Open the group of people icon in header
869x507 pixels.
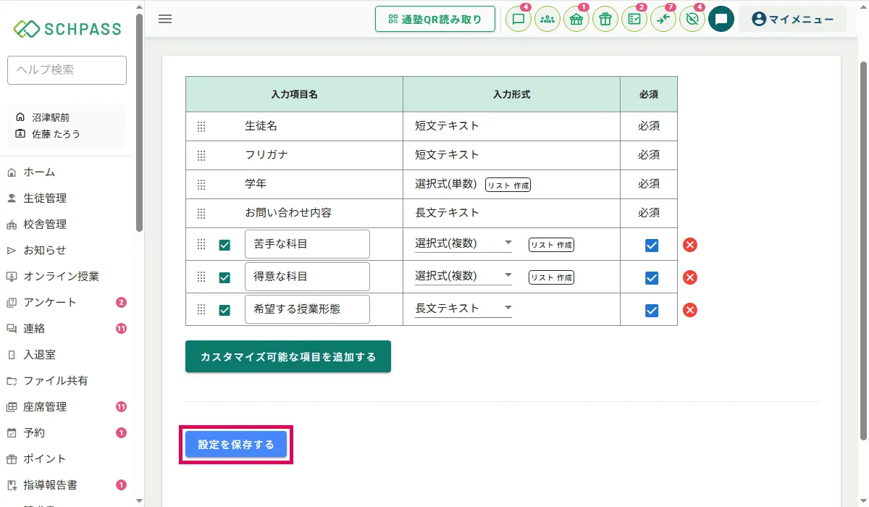click(547, 20)
